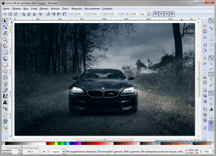Viewport: 216px width, 156px height.
Task: Select the Eraser tool
Action: pos(5,115)
